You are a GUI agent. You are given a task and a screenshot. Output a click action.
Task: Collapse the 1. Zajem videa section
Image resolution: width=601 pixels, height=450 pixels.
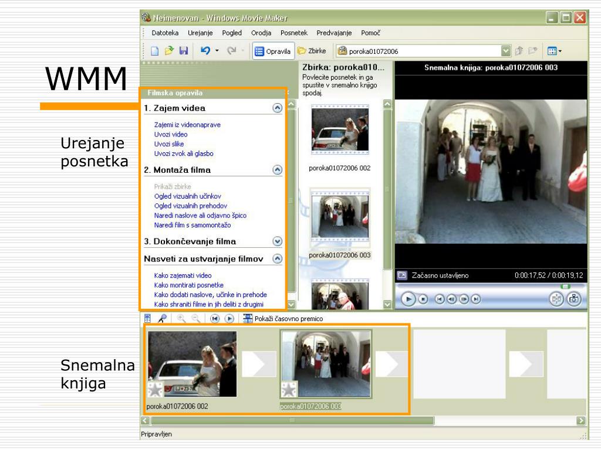click(278, 108)
